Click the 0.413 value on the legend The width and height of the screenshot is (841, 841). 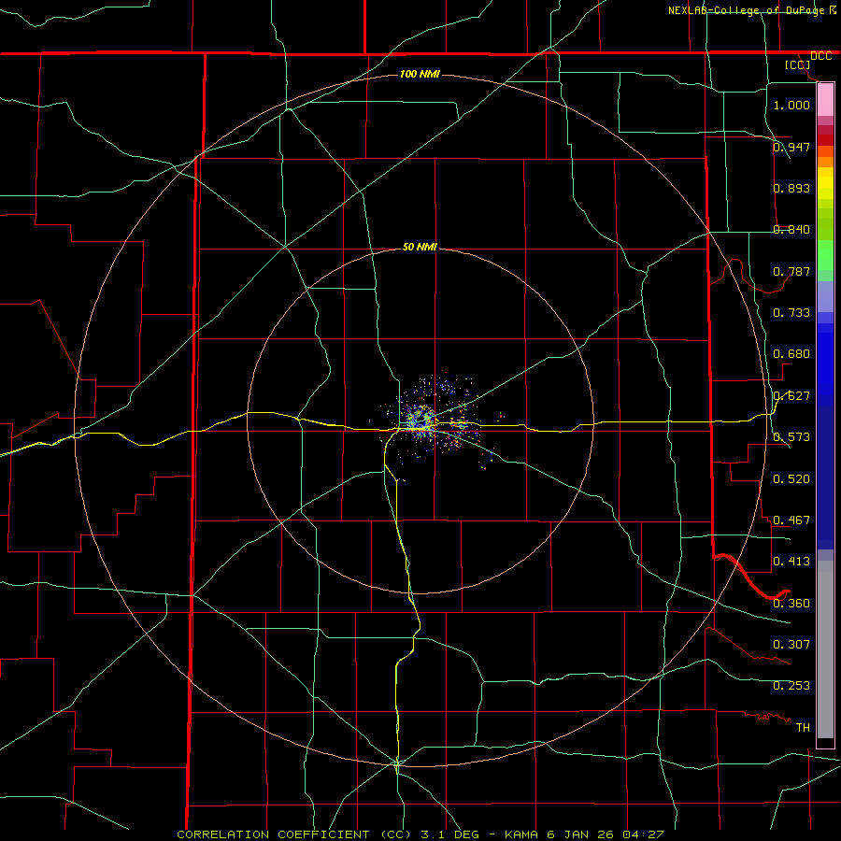point(791,561)
